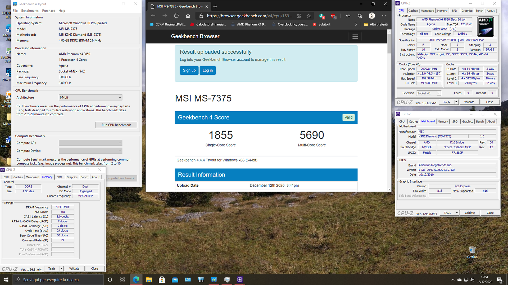This screenshot has width=508, height=285.
Task: Switch to Caches tab in CPU-Z CPU window
Action: pos(413,11)
